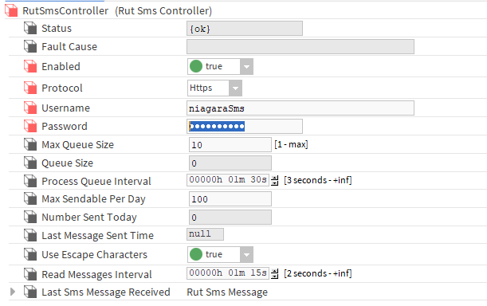Click the 'Use Escape Characters' label
This screenshot has height=306, width=487.
point(94,255)
